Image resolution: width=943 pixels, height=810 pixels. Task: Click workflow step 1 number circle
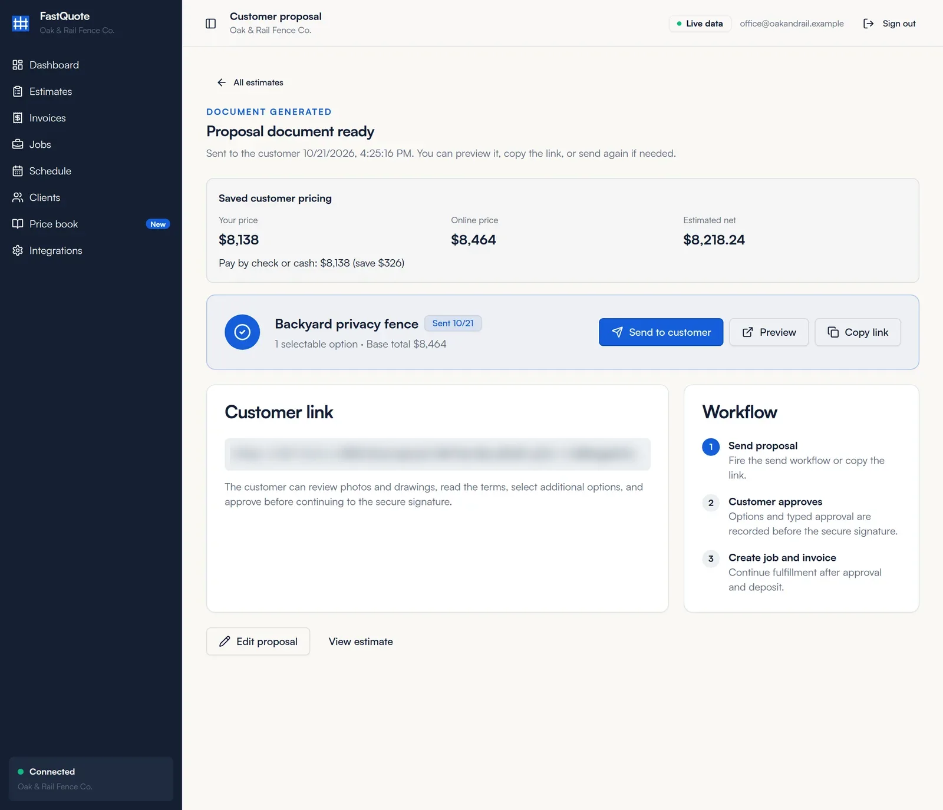click(x=711, y=447)
